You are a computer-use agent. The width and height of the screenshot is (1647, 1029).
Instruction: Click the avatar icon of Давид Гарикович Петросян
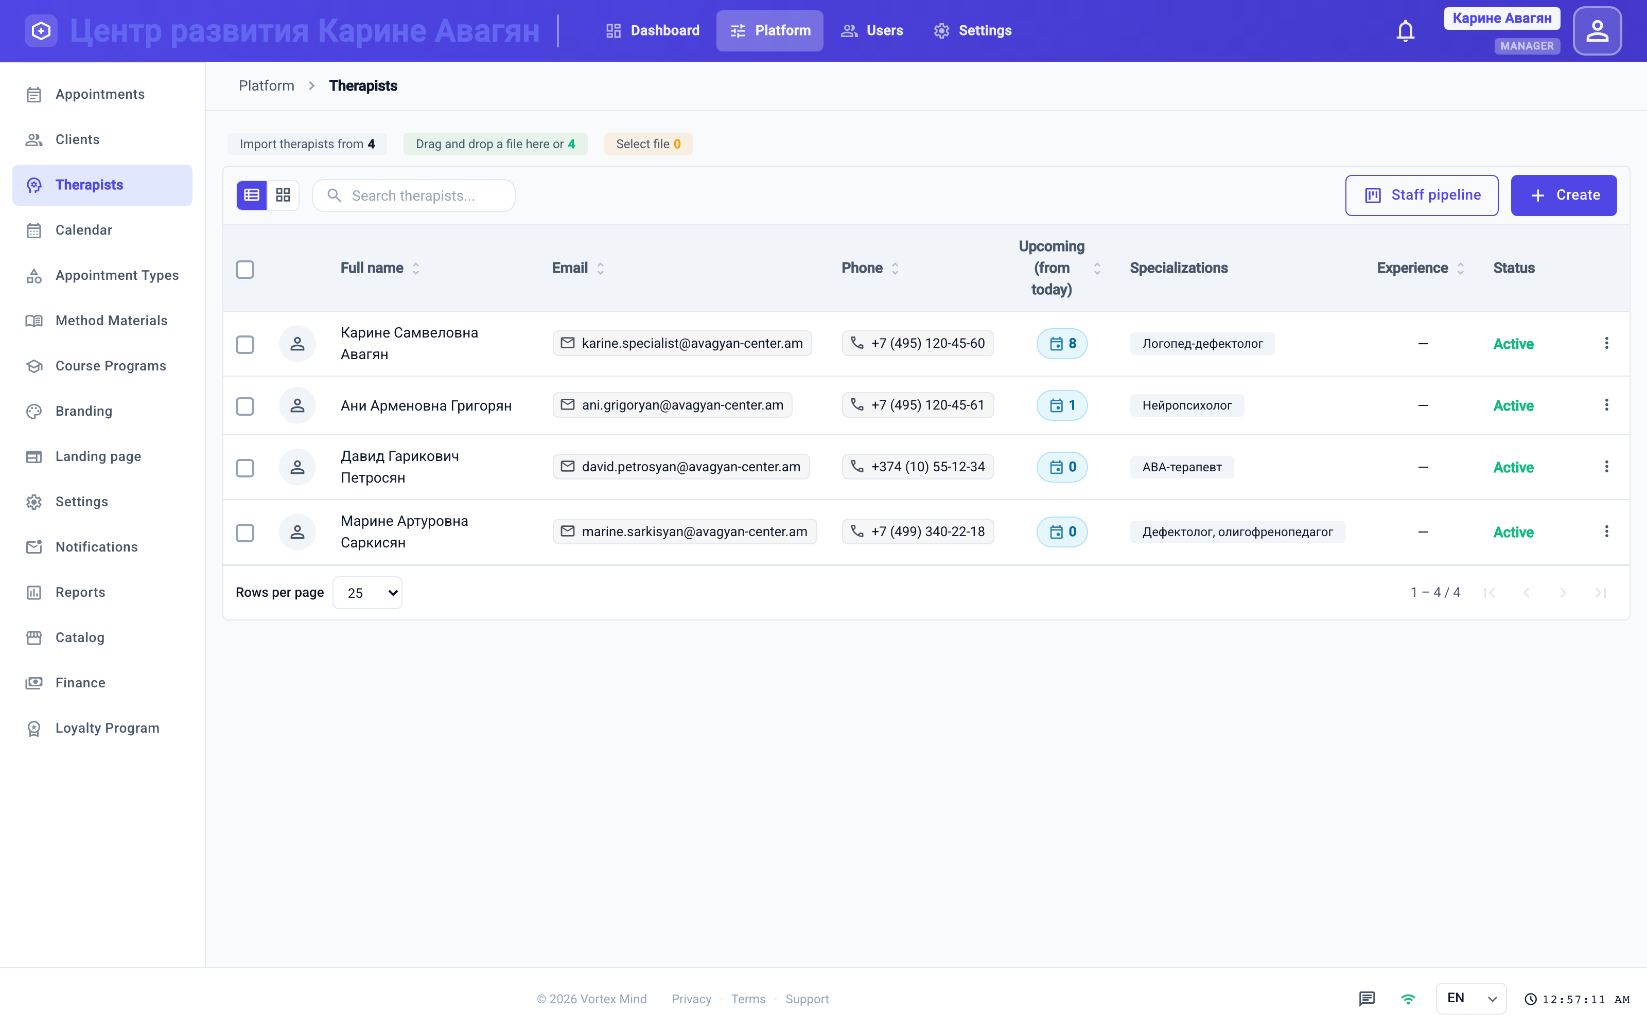coord(297,468)
